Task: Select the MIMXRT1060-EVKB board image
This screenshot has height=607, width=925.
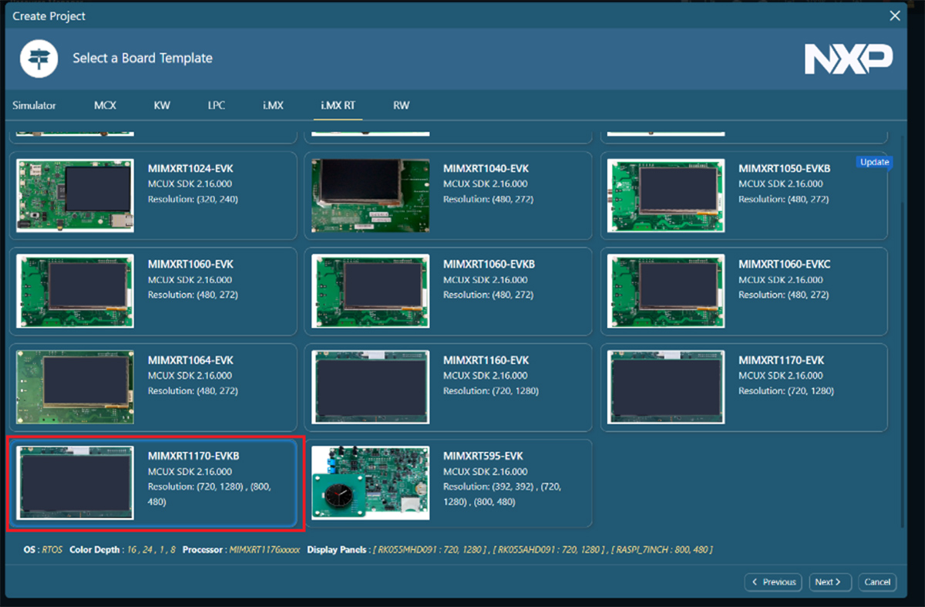Action: point(371,291)
